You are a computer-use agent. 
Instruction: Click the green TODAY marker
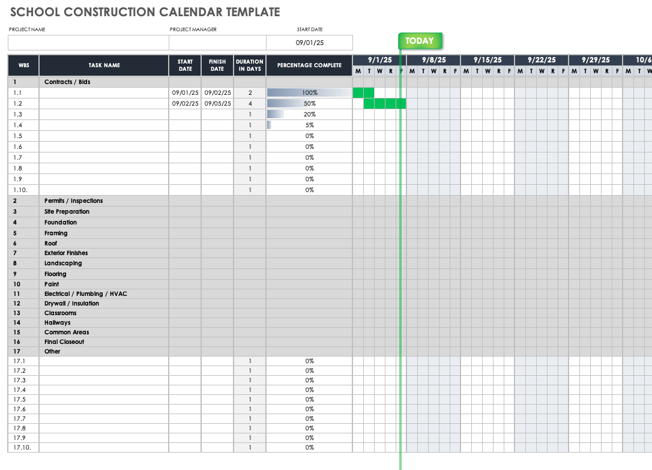click(420, 41)
